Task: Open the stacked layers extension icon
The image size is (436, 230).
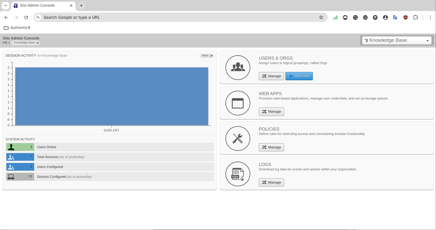Action: (375, 17)
